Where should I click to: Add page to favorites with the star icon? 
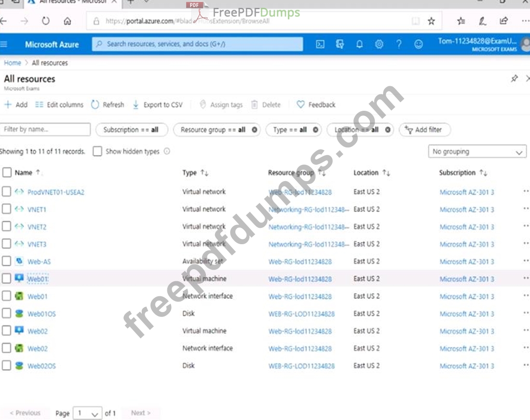[x=431, y=21]
